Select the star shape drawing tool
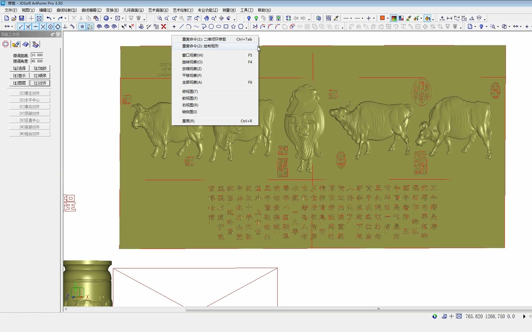 click(233, 26)
